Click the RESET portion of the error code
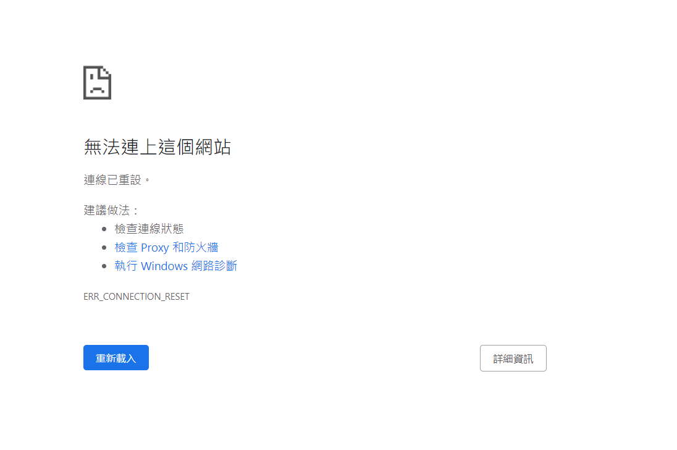 177,297
